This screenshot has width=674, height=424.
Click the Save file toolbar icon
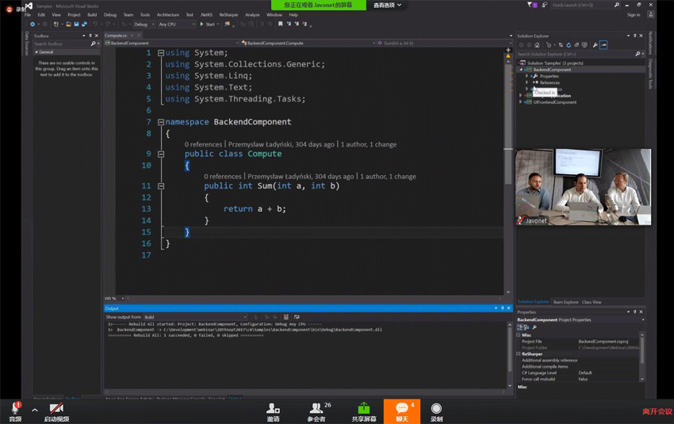(x=76, y=25)
